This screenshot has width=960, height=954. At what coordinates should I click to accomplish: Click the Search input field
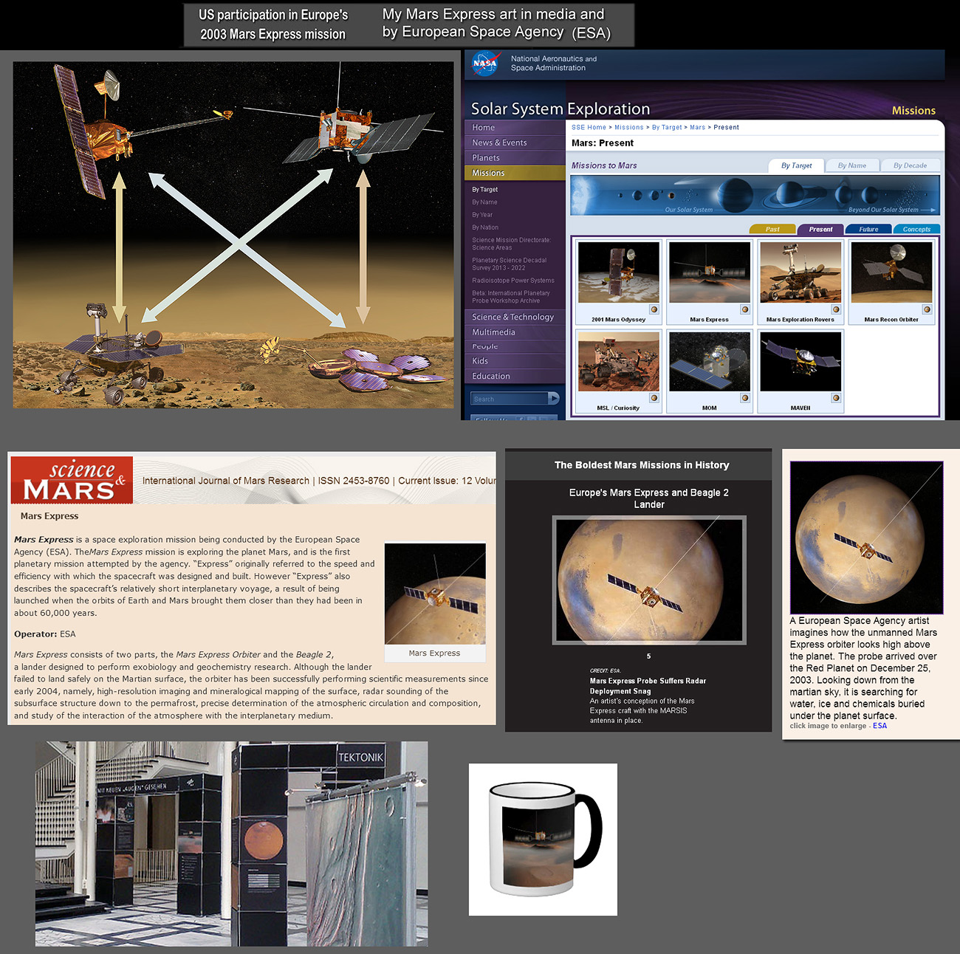[x=509, y=399]
